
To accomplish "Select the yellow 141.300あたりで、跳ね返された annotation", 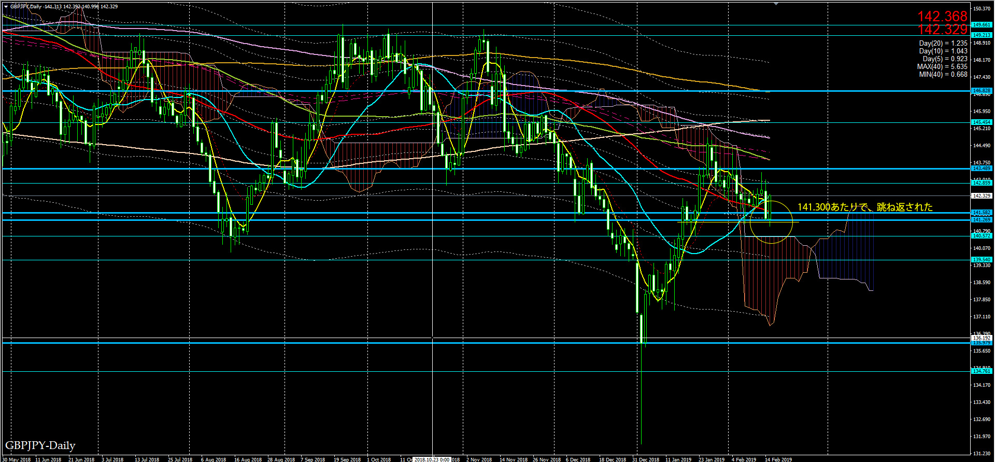I will pyautogui.click(x=865, y=207).
